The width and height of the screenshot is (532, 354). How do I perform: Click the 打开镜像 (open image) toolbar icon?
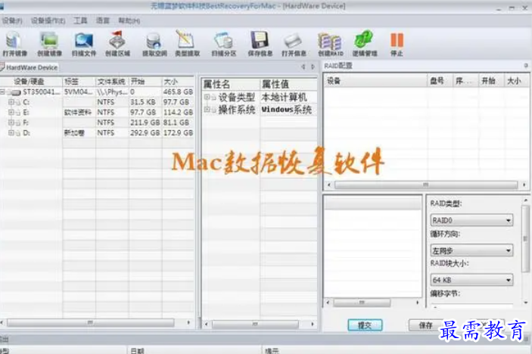[14, 40]
